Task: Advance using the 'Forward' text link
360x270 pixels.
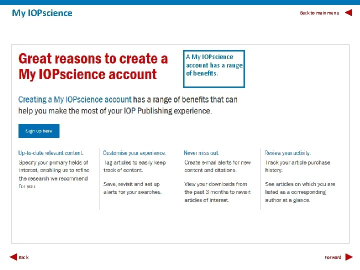Action: (x=333, y=257)
